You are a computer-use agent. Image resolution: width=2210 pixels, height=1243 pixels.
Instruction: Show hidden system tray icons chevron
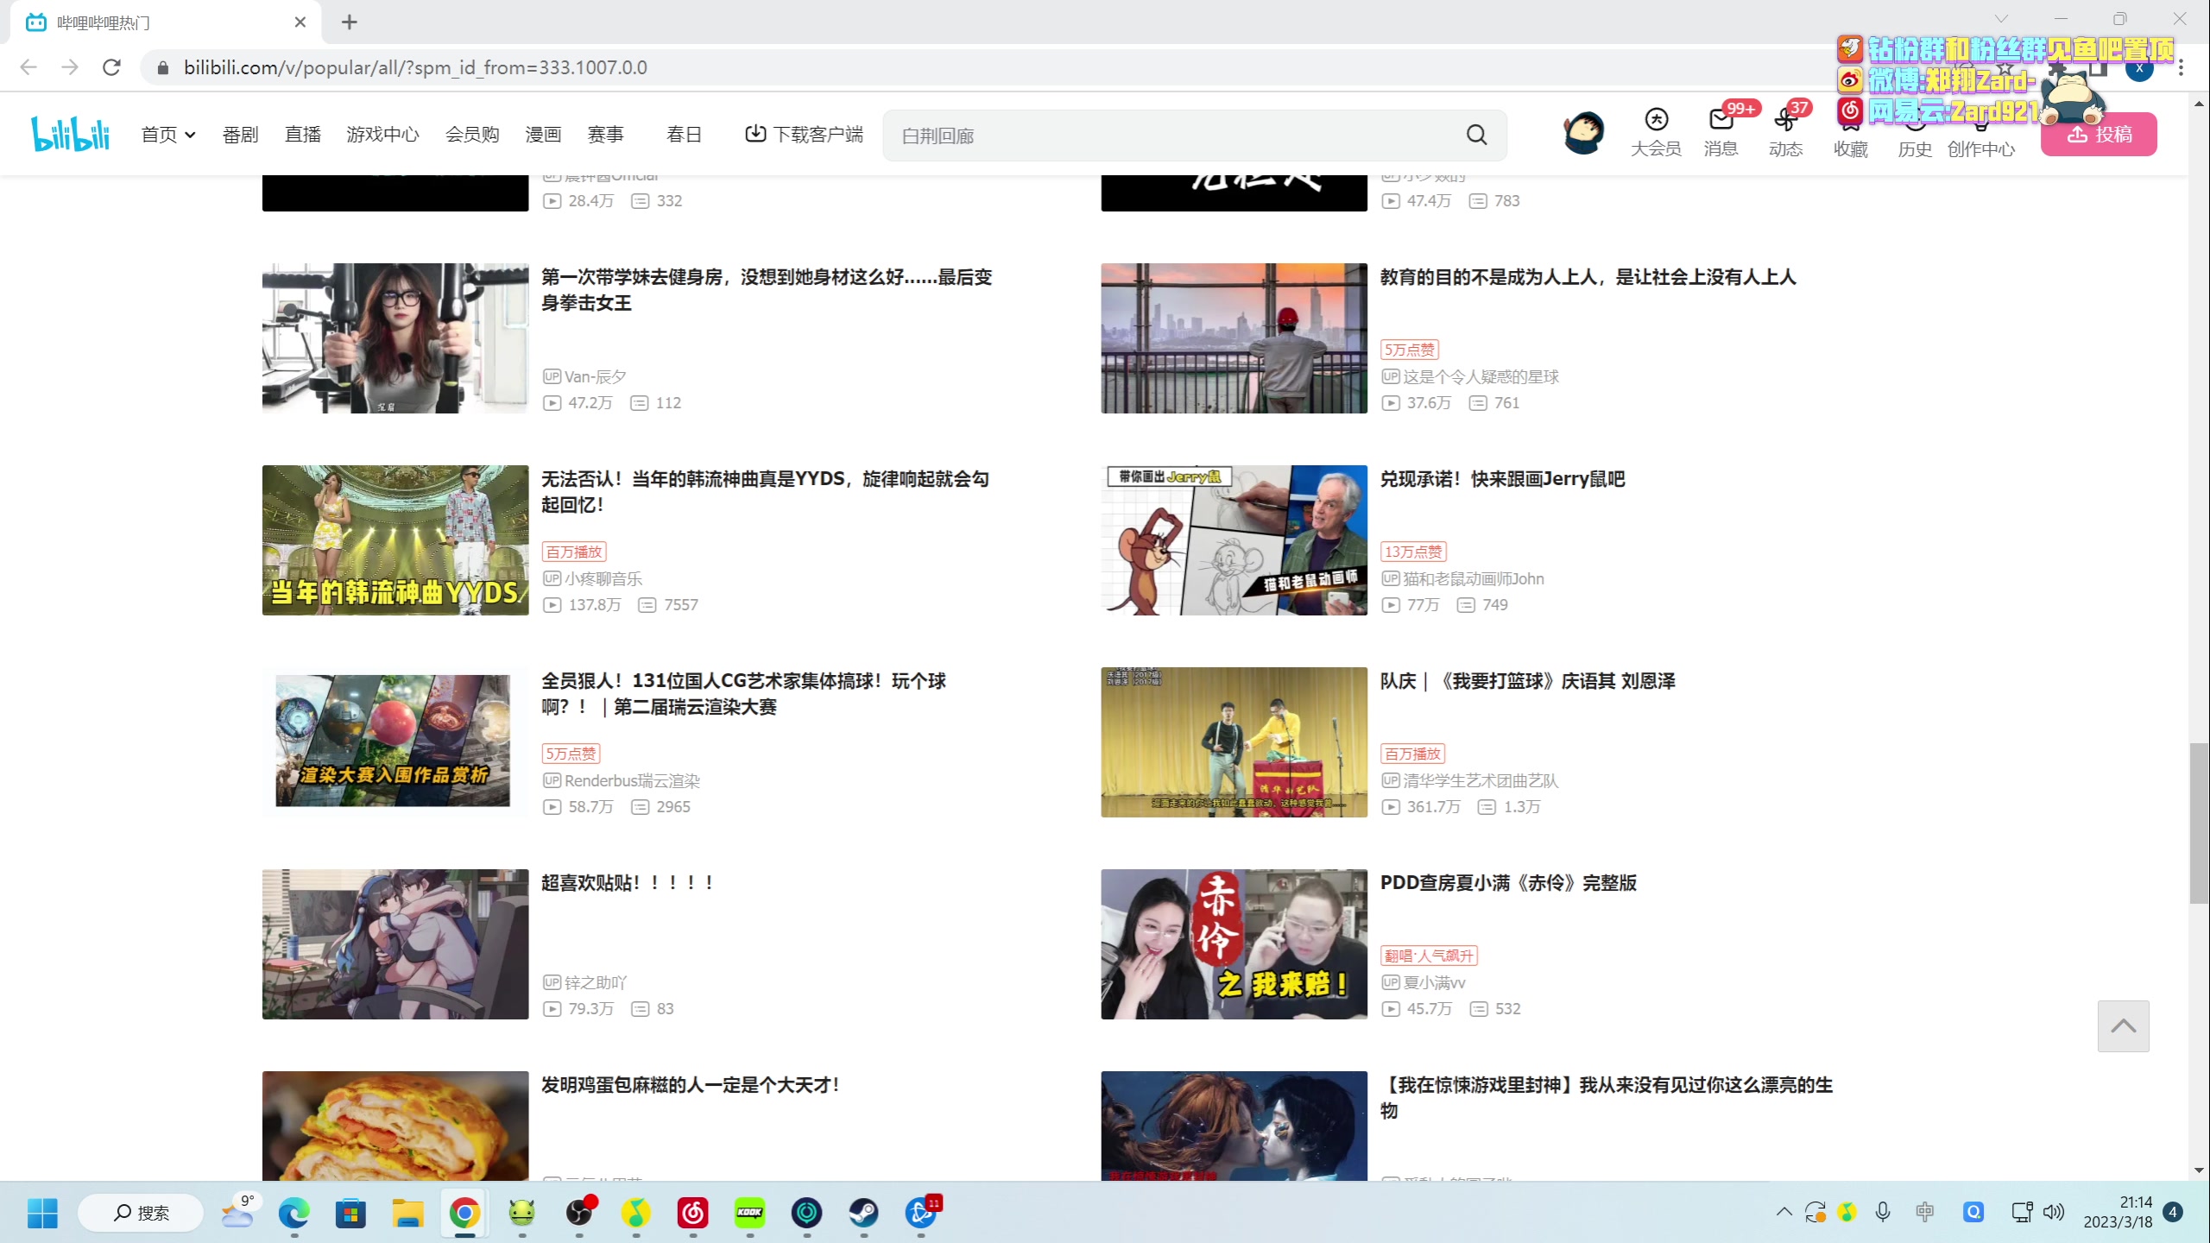pos(1784,1212)
